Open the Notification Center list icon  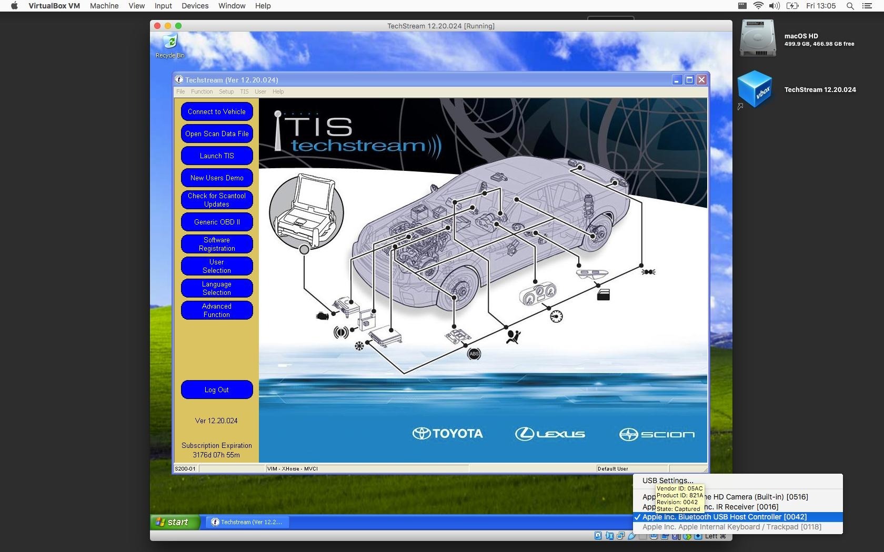867,6
